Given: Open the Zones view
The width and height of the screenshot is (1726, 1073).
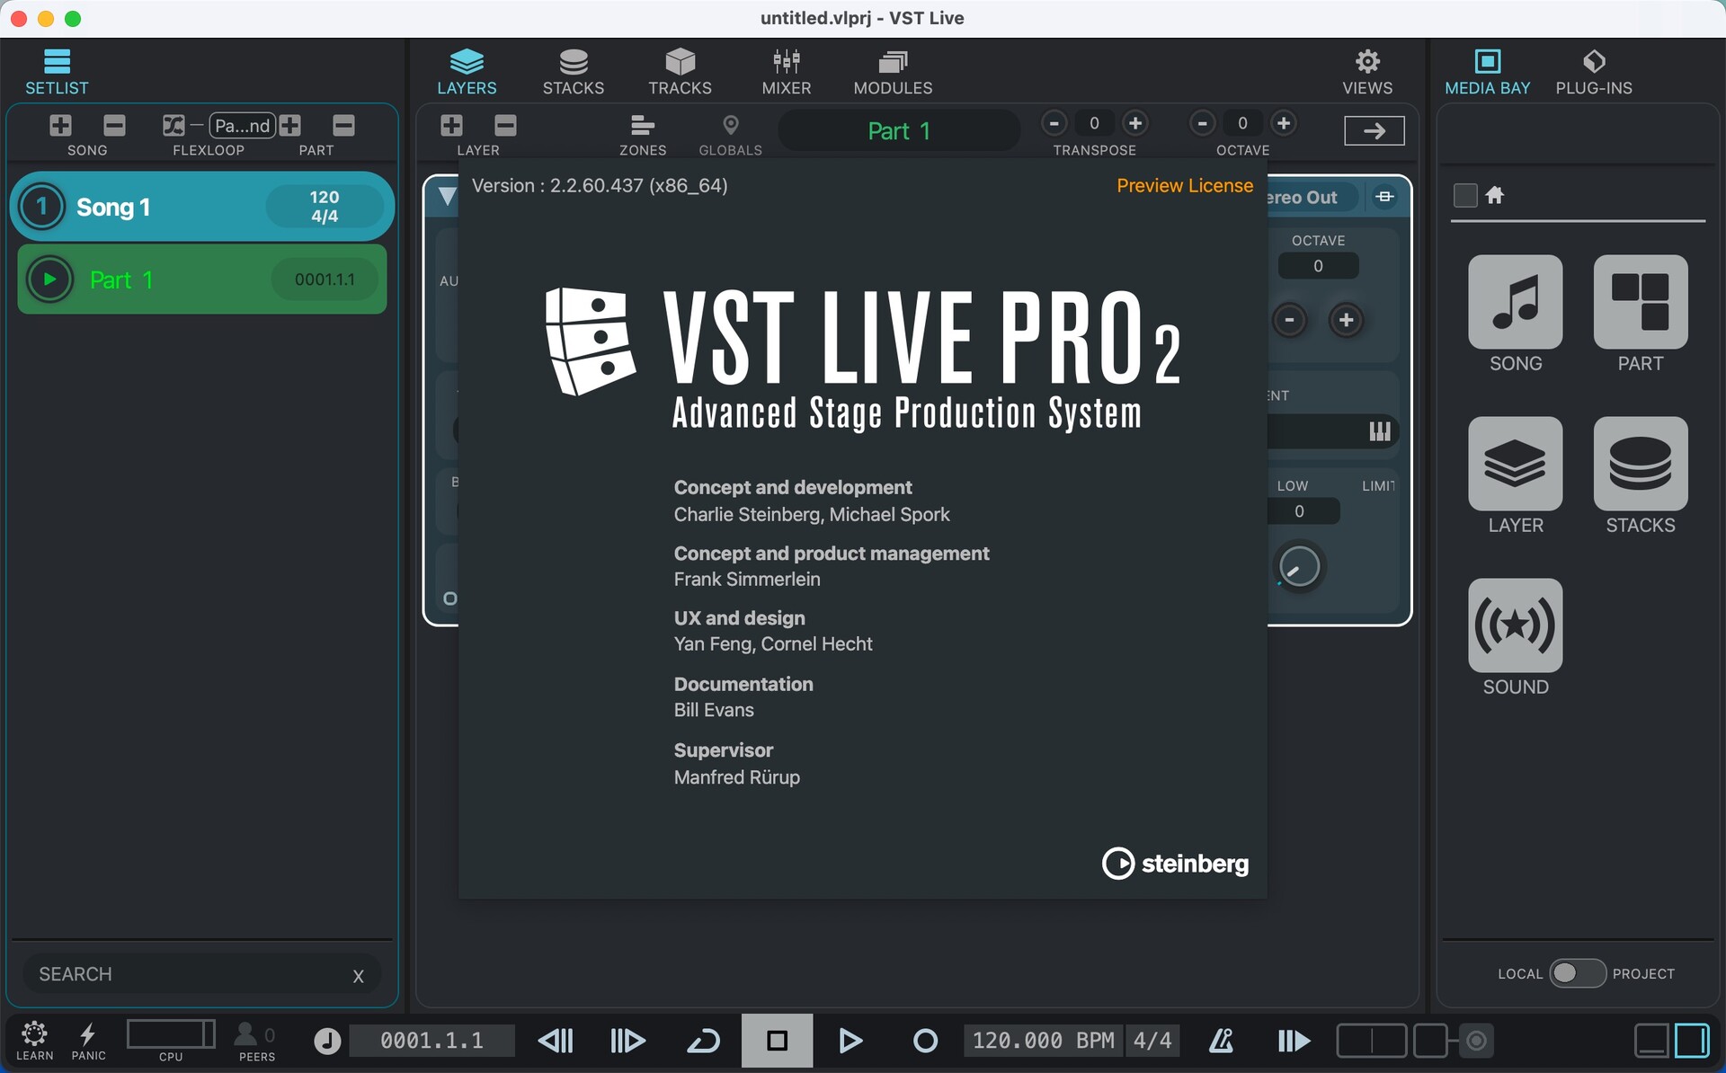Looking at the screenshot, I should (x=643, y=134).
